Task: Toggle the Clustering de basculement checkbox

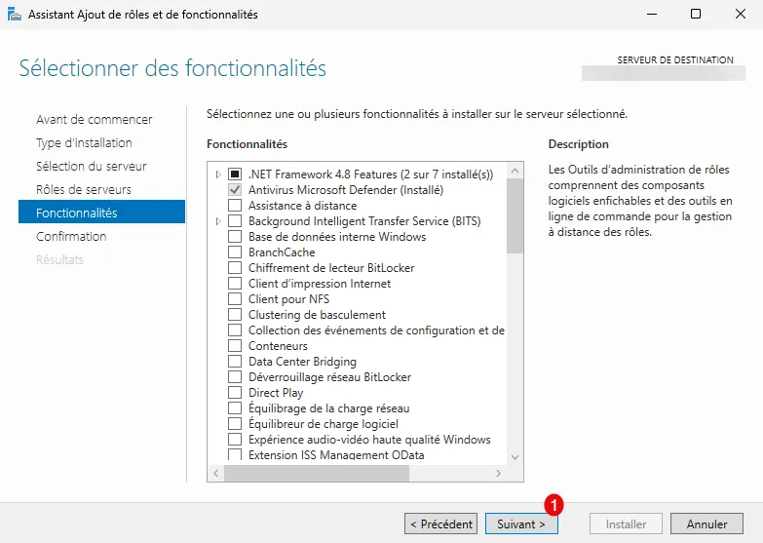Action: coord(234,315)
